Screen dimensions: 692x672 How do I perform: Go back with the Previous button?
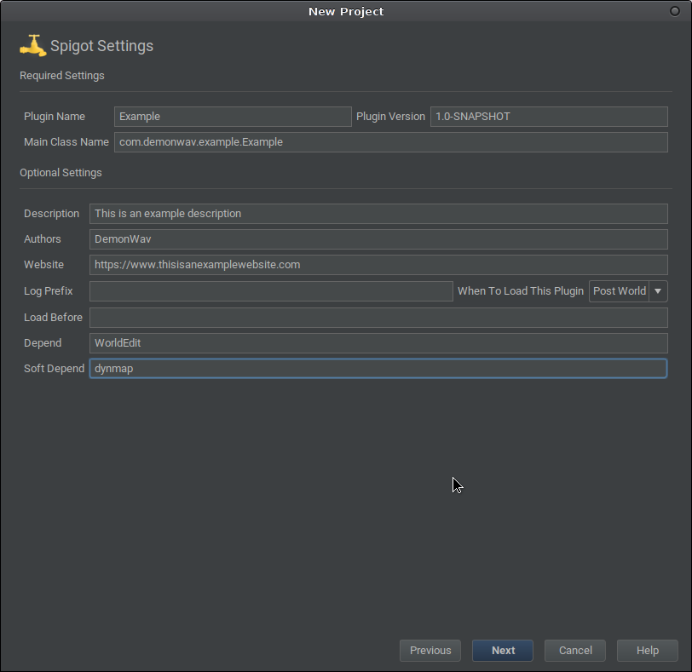430,651
